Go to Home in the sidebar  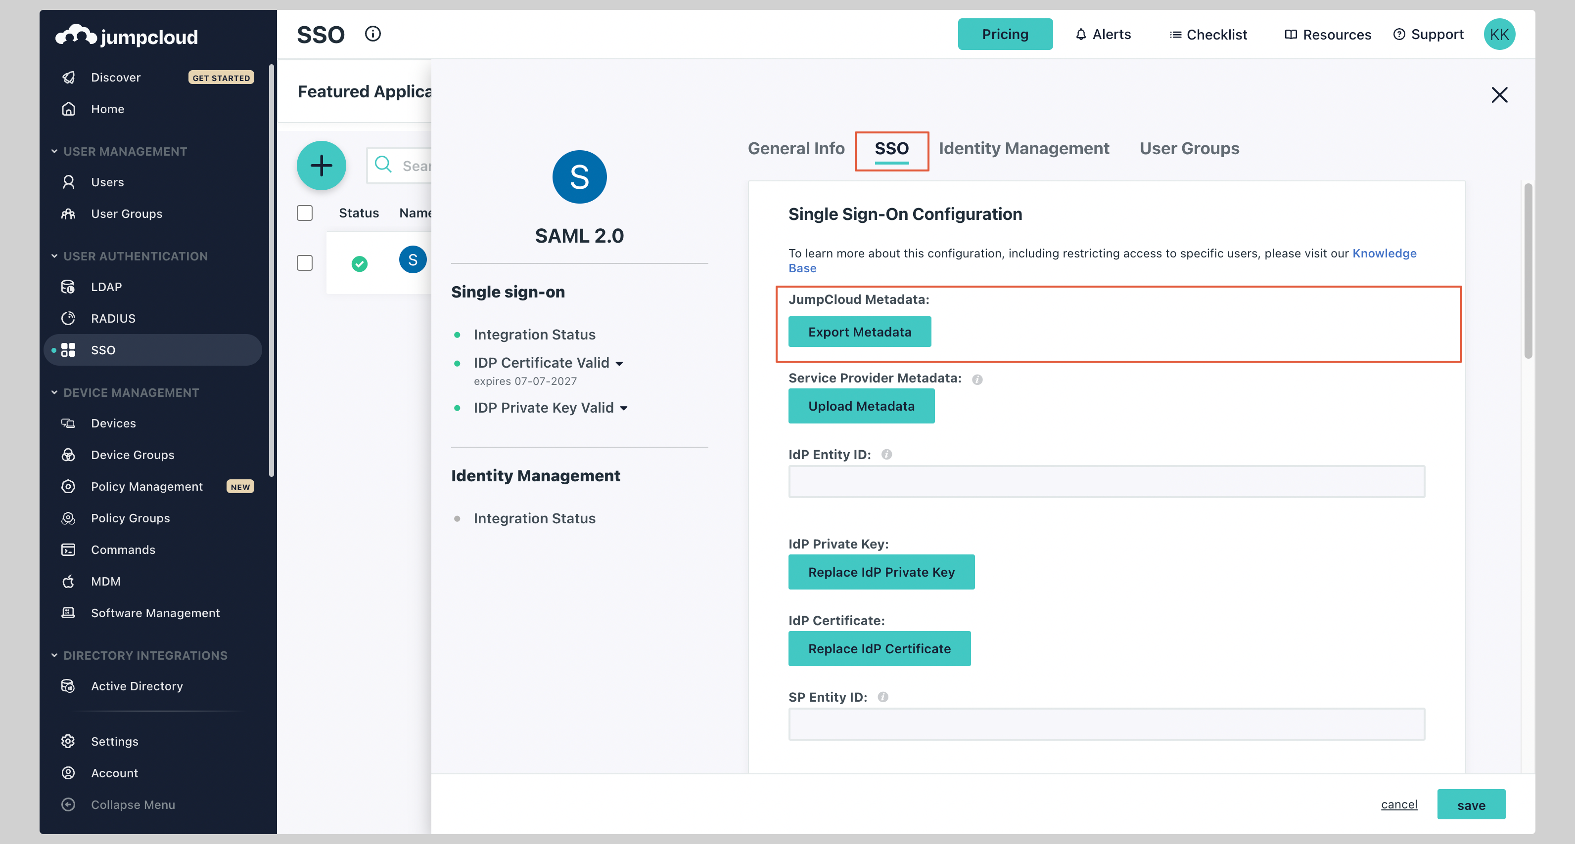point(108,109)
